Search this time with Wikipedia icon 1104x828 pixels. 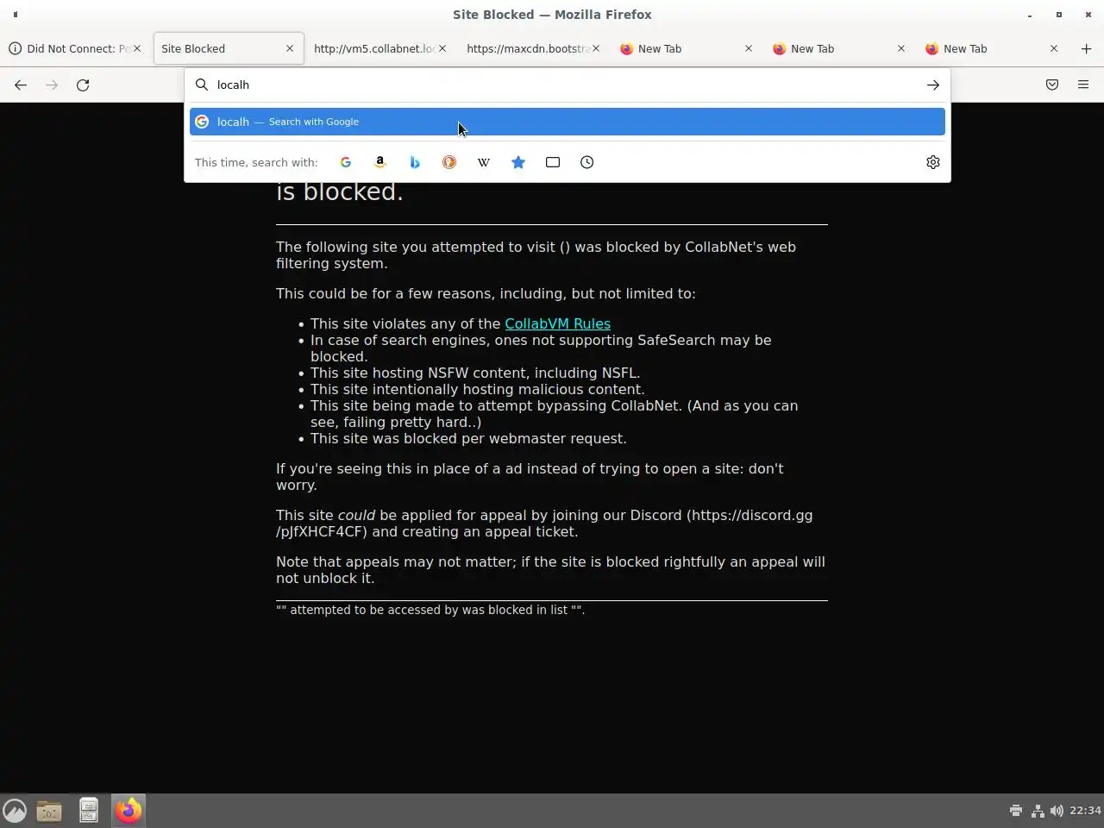pyautogui.click(x=484, y=162)
